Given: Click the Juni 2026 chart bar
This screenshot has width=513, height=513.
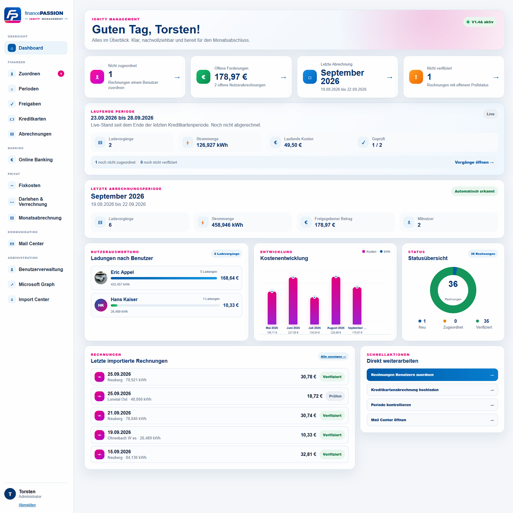Looking at the screenshot, I should pyautogui.click(x=293, y=301).
